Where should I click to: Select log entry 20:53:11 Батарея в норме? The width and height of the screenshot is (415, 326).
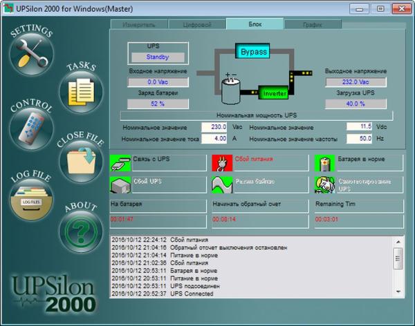pos(252,271)
